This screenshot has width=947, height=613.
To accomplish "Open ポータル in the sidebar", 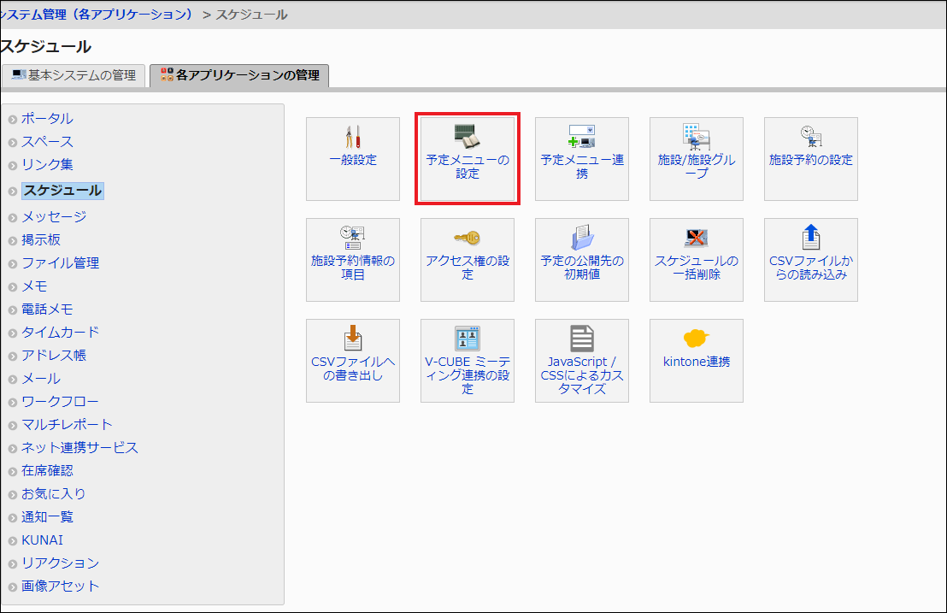I will 47,119.
